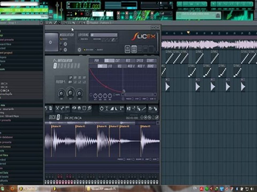Click the fade-out curve icon next to fade-in

pos(116,109)
